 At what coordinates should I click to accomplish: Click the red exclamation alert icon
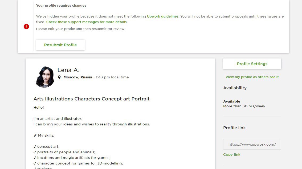(26, 27)
